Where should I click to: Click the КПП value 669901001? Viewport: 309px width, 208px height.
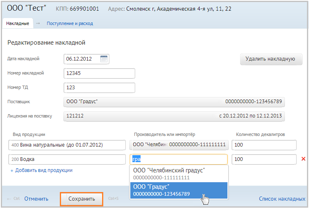click(x=84, y=9)
